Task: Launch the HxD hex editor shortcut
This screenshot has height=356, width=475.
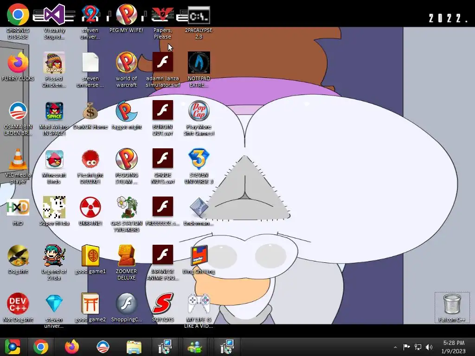Action: [x=18, y=207]
